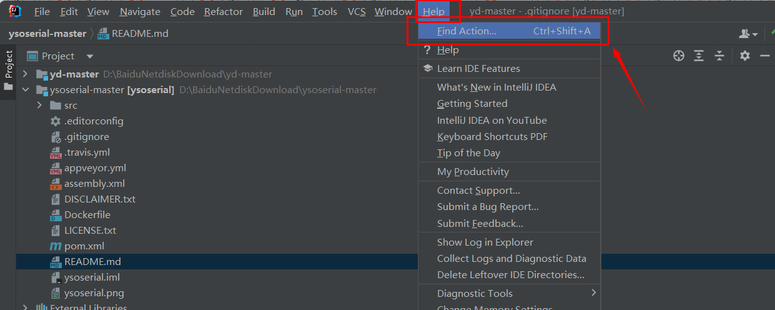Click Collapse All icon in Project panel
Viewport: 775px width, 310px height.
[719, 56]
